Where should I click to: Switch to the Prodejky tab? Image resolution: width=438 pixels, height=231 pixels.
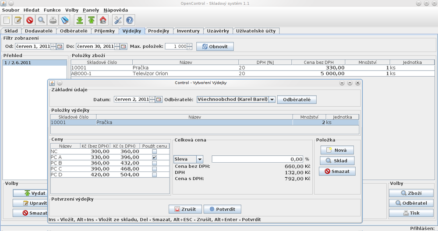[159, 31]
